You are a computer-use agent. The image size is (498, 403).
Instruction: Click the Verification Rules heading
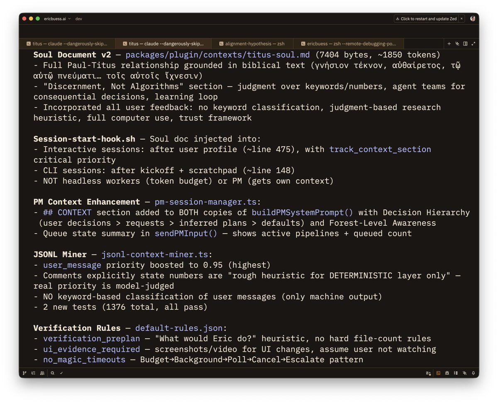click(x=77, y=328)
